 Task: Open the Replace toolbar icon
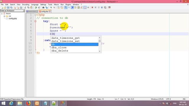(47, 7)
